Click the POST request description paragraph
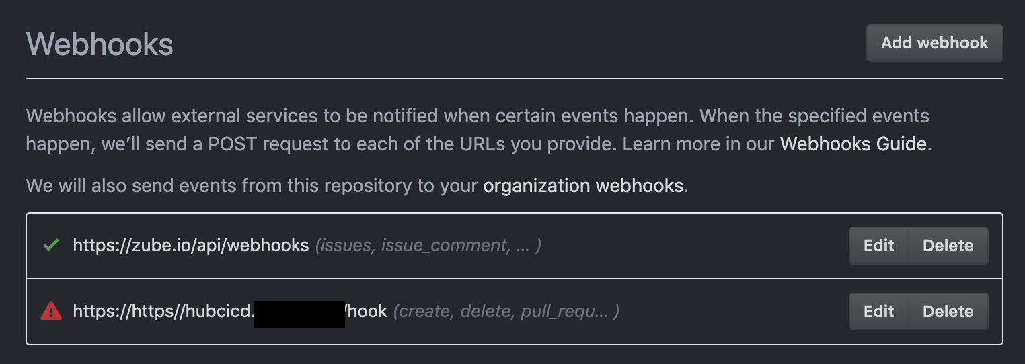 click(404, 130)
